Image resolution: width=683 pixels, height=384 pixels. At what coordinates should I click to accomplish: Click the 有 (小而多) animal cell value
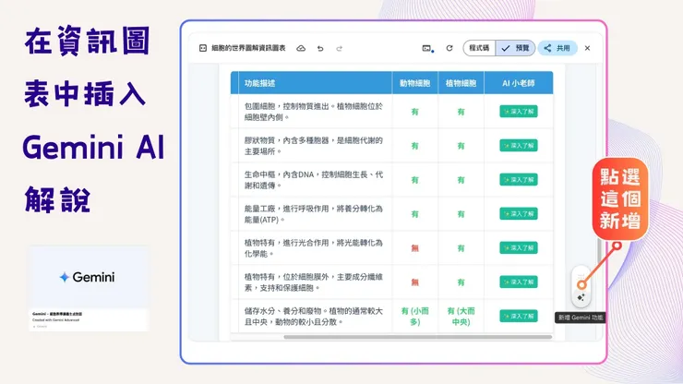414,316
